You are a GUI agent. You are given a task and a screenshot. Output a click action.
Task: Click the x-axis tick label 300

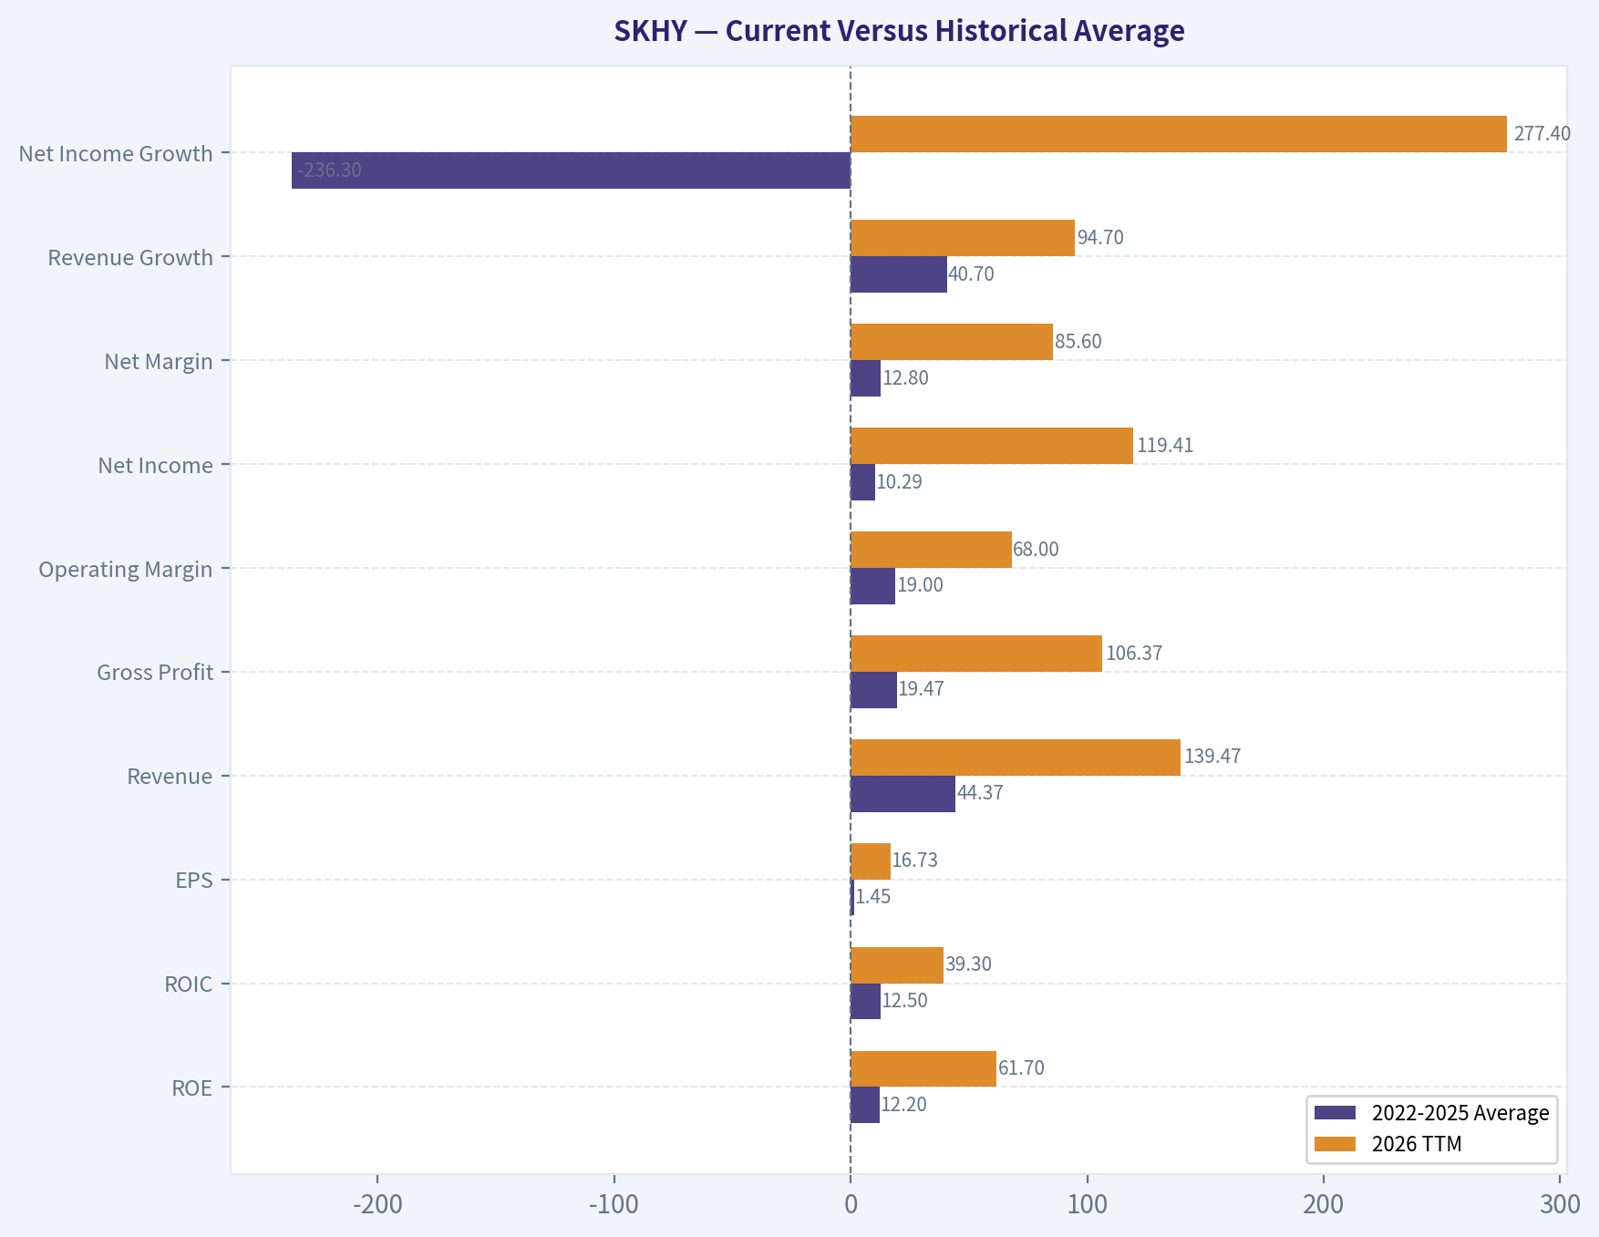pyautogui.click(x=1561, y=1204)
